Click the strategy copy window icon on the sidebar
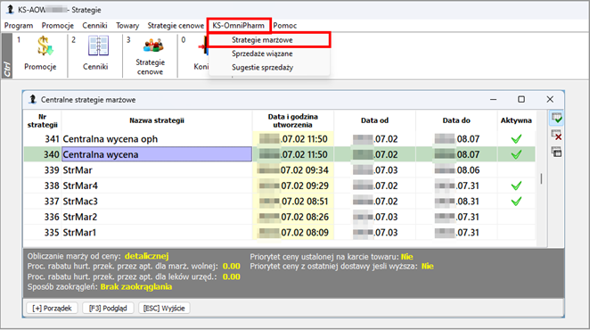This screenshot has width=590, height=330. pyautogui.click(x=556, y=153)
